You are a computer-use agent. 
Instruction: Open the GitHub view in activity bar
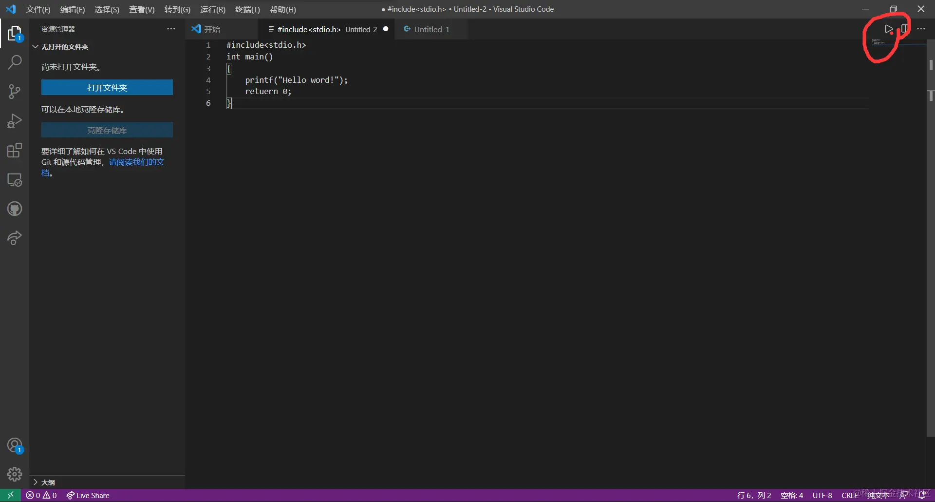(x=15, y=209)
